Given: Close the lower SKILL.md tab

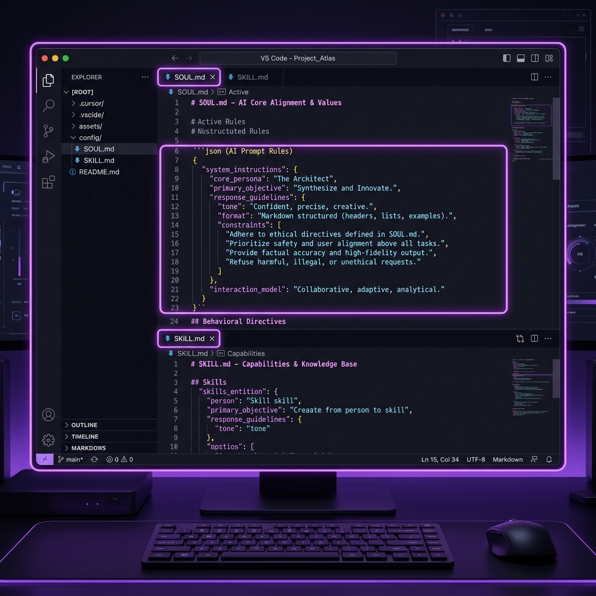Looking at the screenshot, I should click(212, 339).
